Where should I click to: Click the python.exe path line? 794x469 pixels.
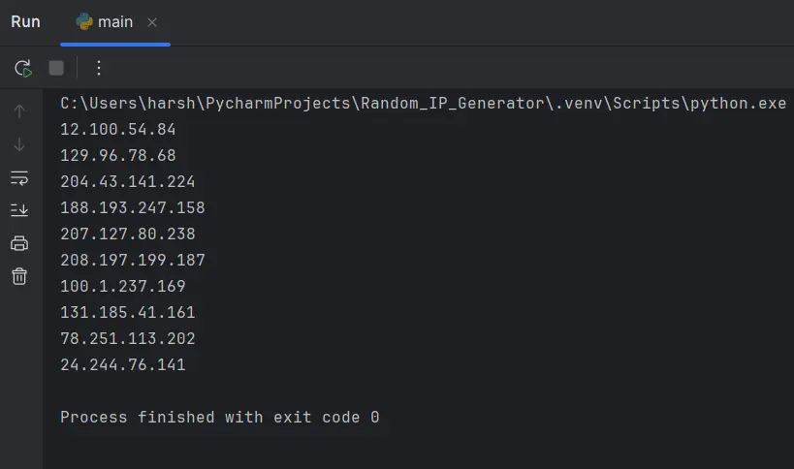click(x=424, y=104)
